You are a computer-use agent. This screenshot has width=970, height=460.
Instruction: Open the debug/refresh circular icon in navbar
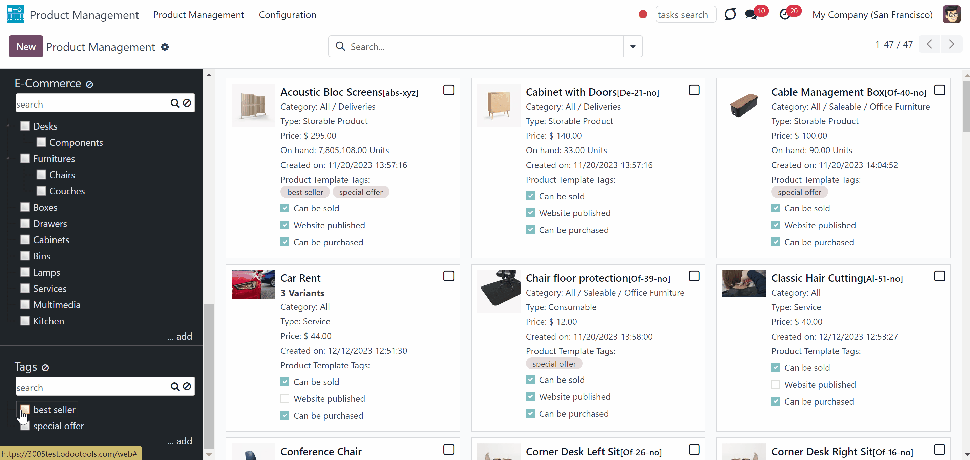[730, 15]
